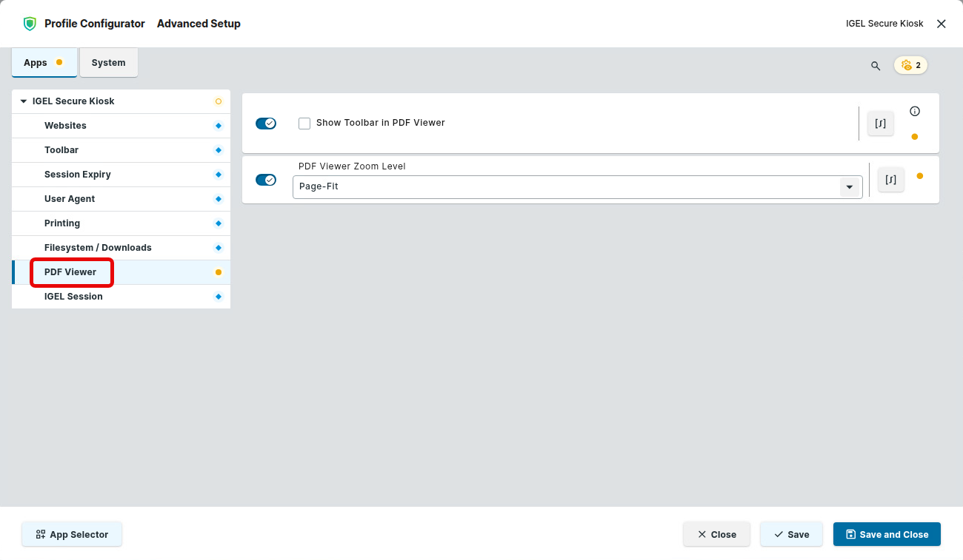The height and width of the screenshot is (560, 963).
Task: Click the green shield Profile Configurator logo
Action: point(30,24)
